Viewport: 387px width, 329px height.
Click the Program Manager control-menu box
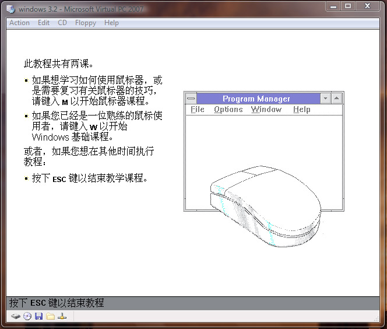coord(191,99)
